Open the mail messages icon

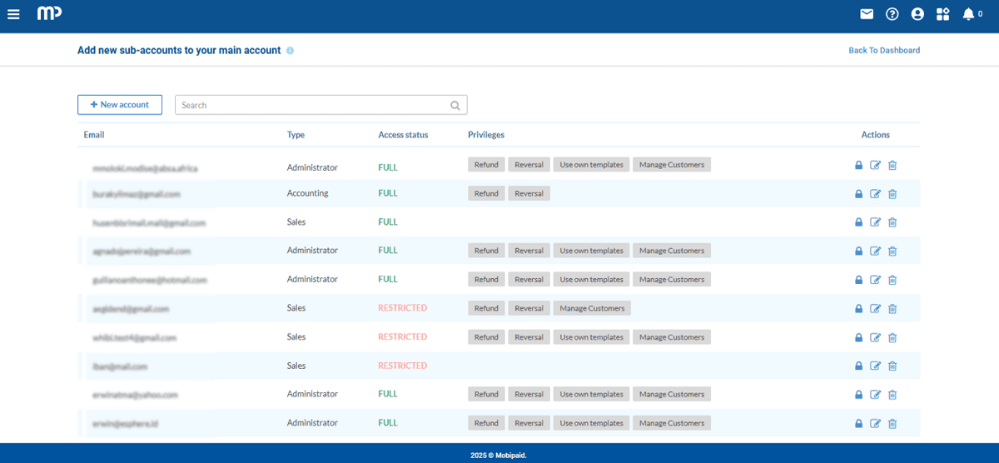[x=867, y=14]
